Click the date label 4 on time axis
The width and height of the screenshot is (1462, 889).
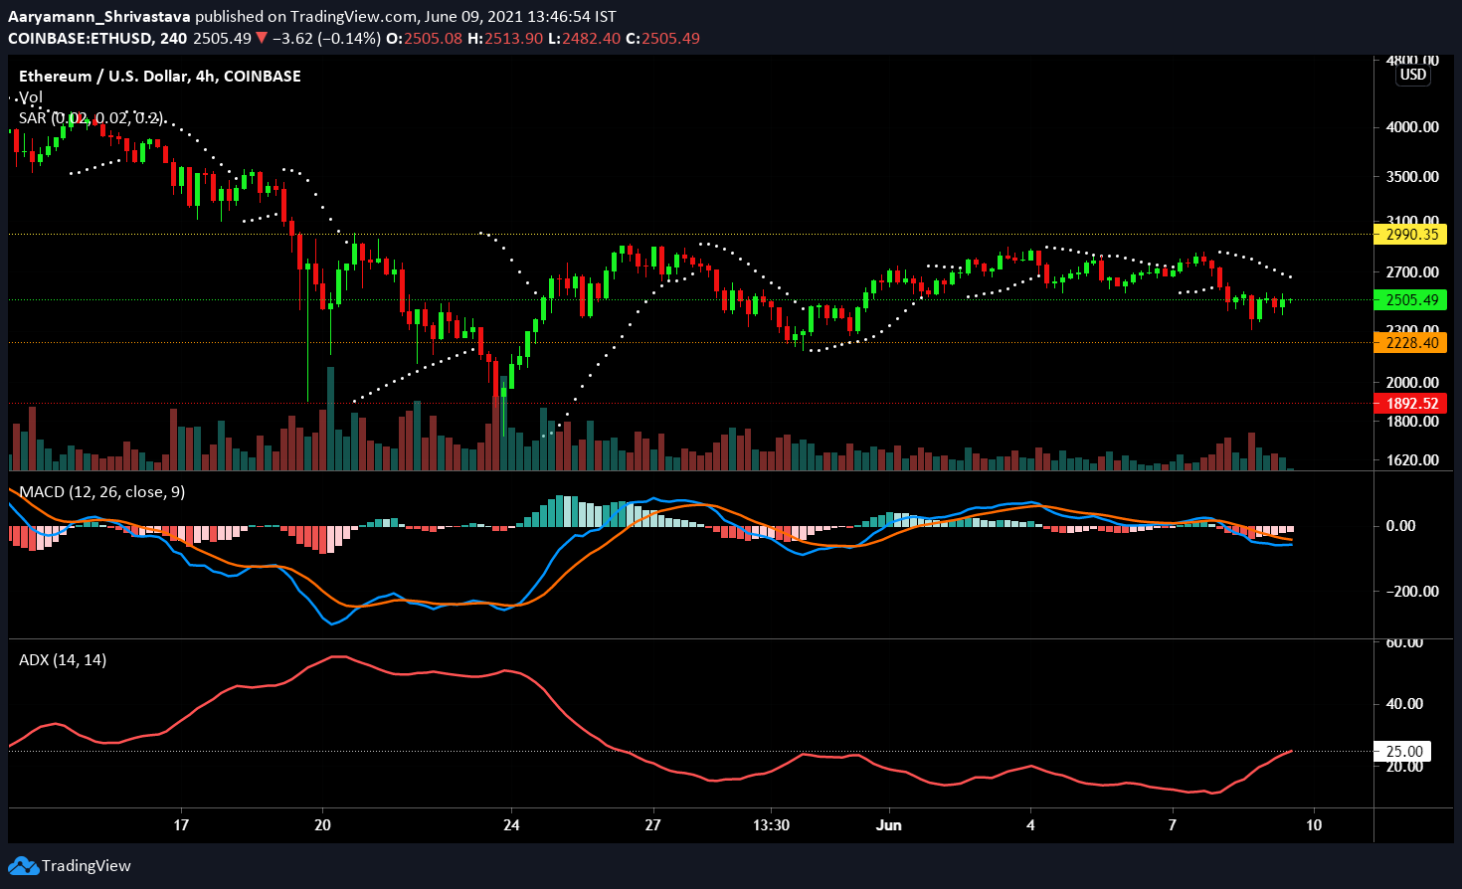pos(1030,825)
